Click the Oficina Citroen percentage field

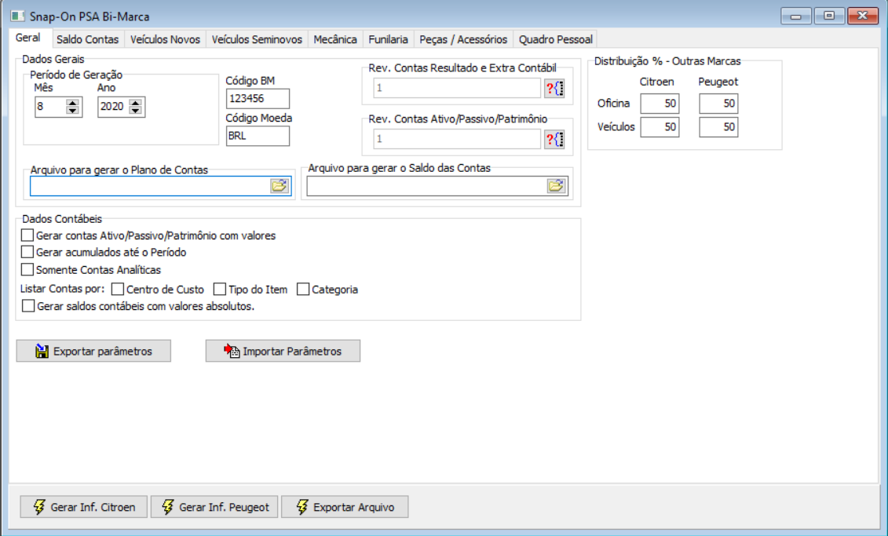click(x=660, y=104)
